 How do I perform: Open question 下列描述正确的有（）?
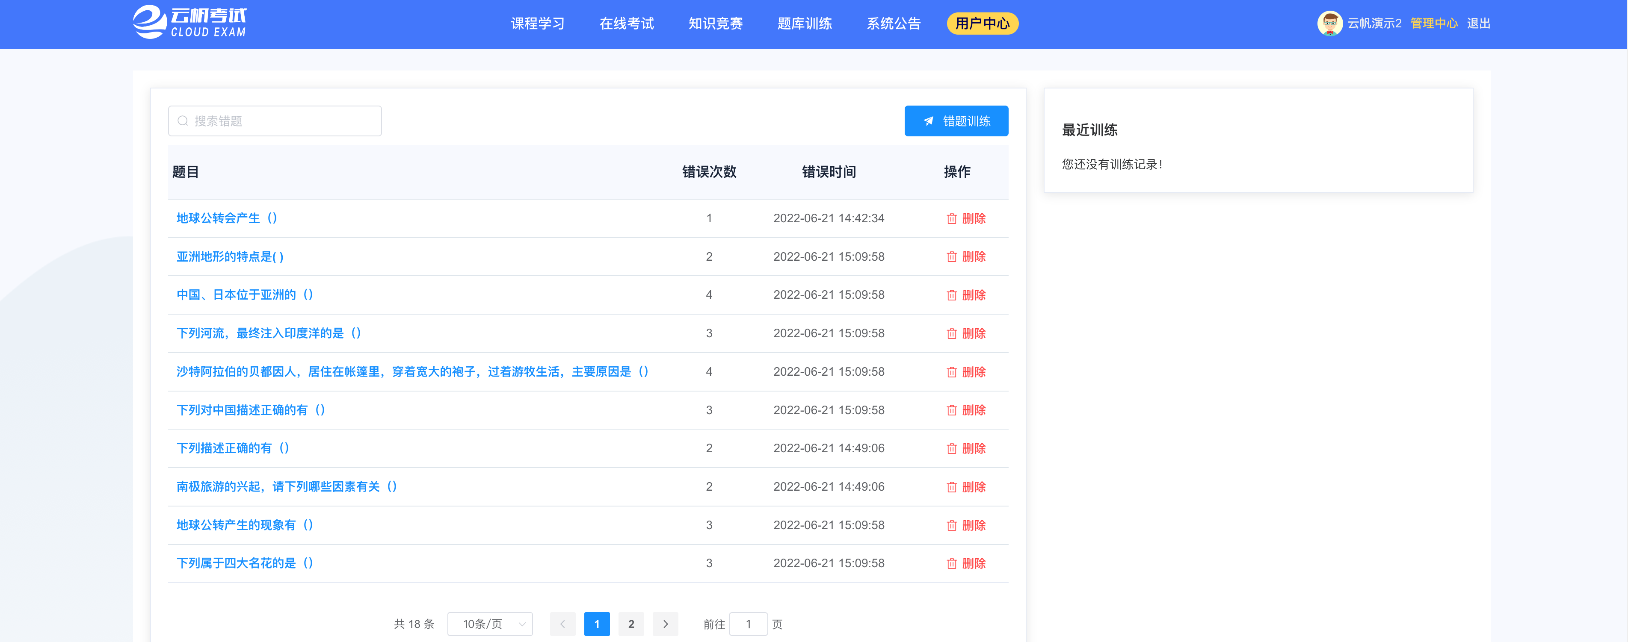tap(233, 448)
